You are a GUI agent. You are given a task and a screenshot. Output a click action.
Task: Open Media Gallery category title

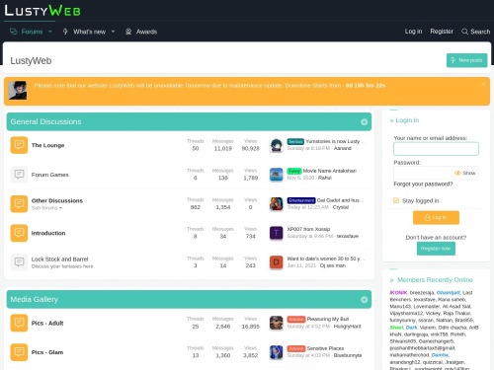pos(34,299)
